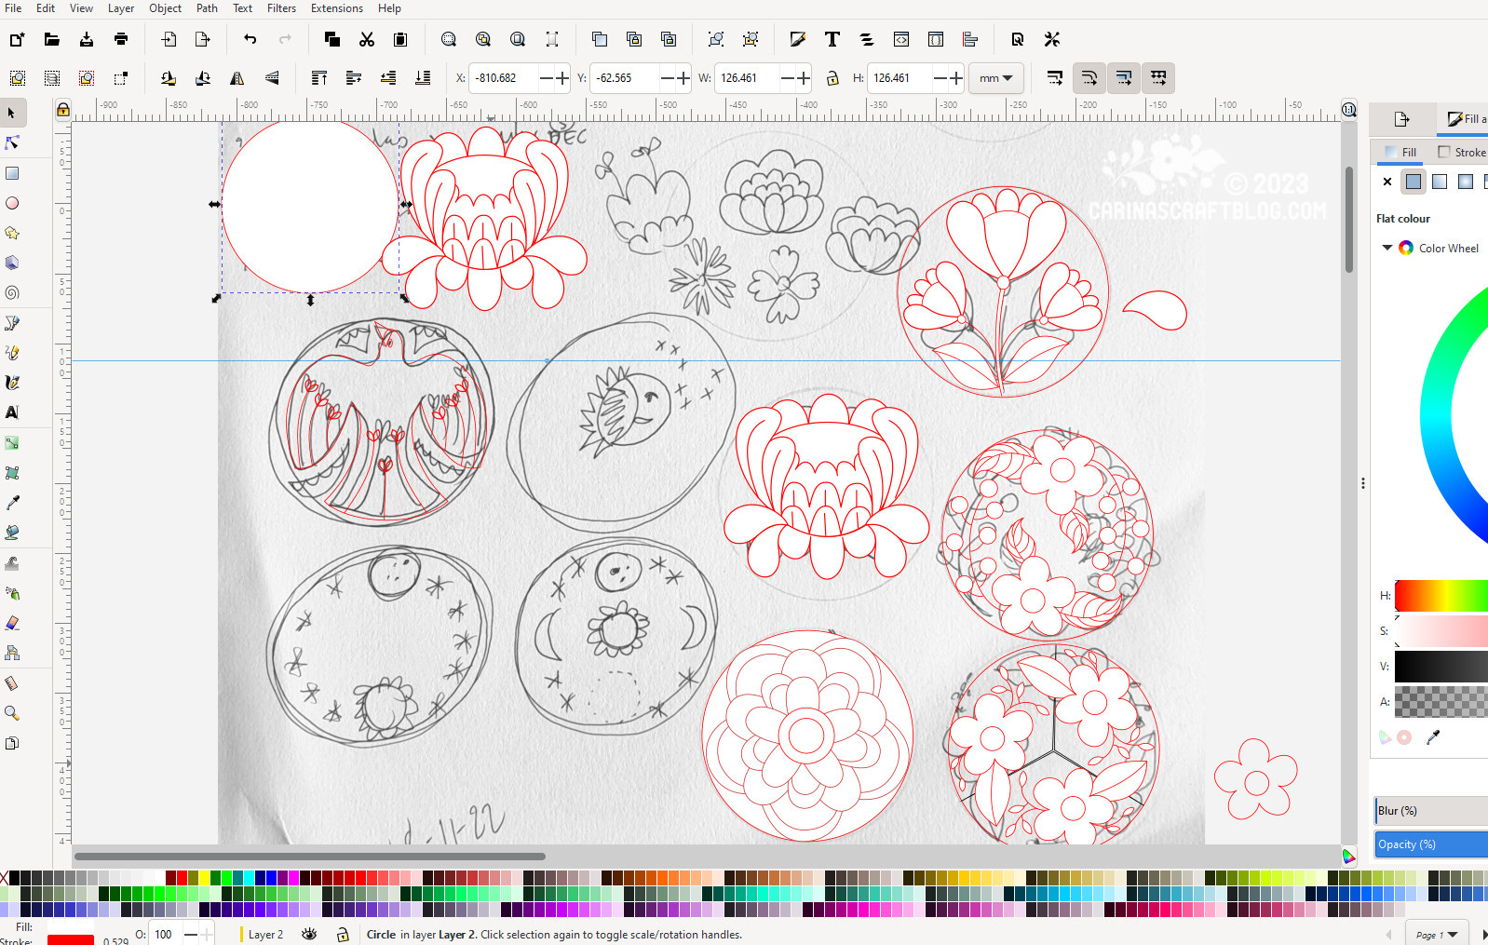
Task: Click the Undo arrow icon
Action: click(250, 39)
